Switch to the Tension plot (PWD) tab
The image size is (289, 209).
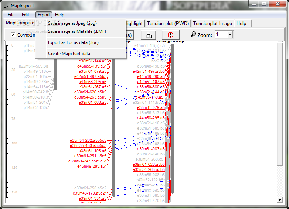(x=168, y=24)
